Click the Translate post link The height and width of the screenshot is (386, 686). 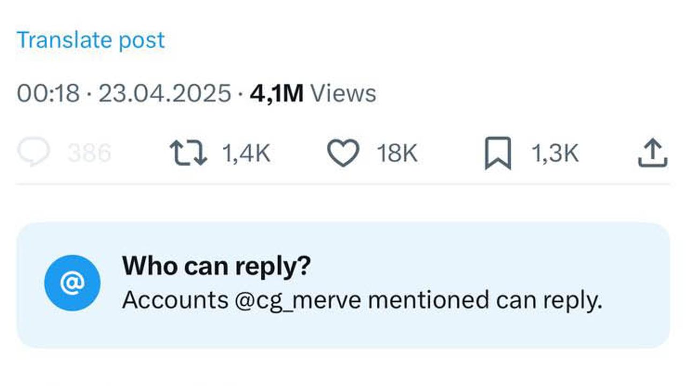coord(91,40)
